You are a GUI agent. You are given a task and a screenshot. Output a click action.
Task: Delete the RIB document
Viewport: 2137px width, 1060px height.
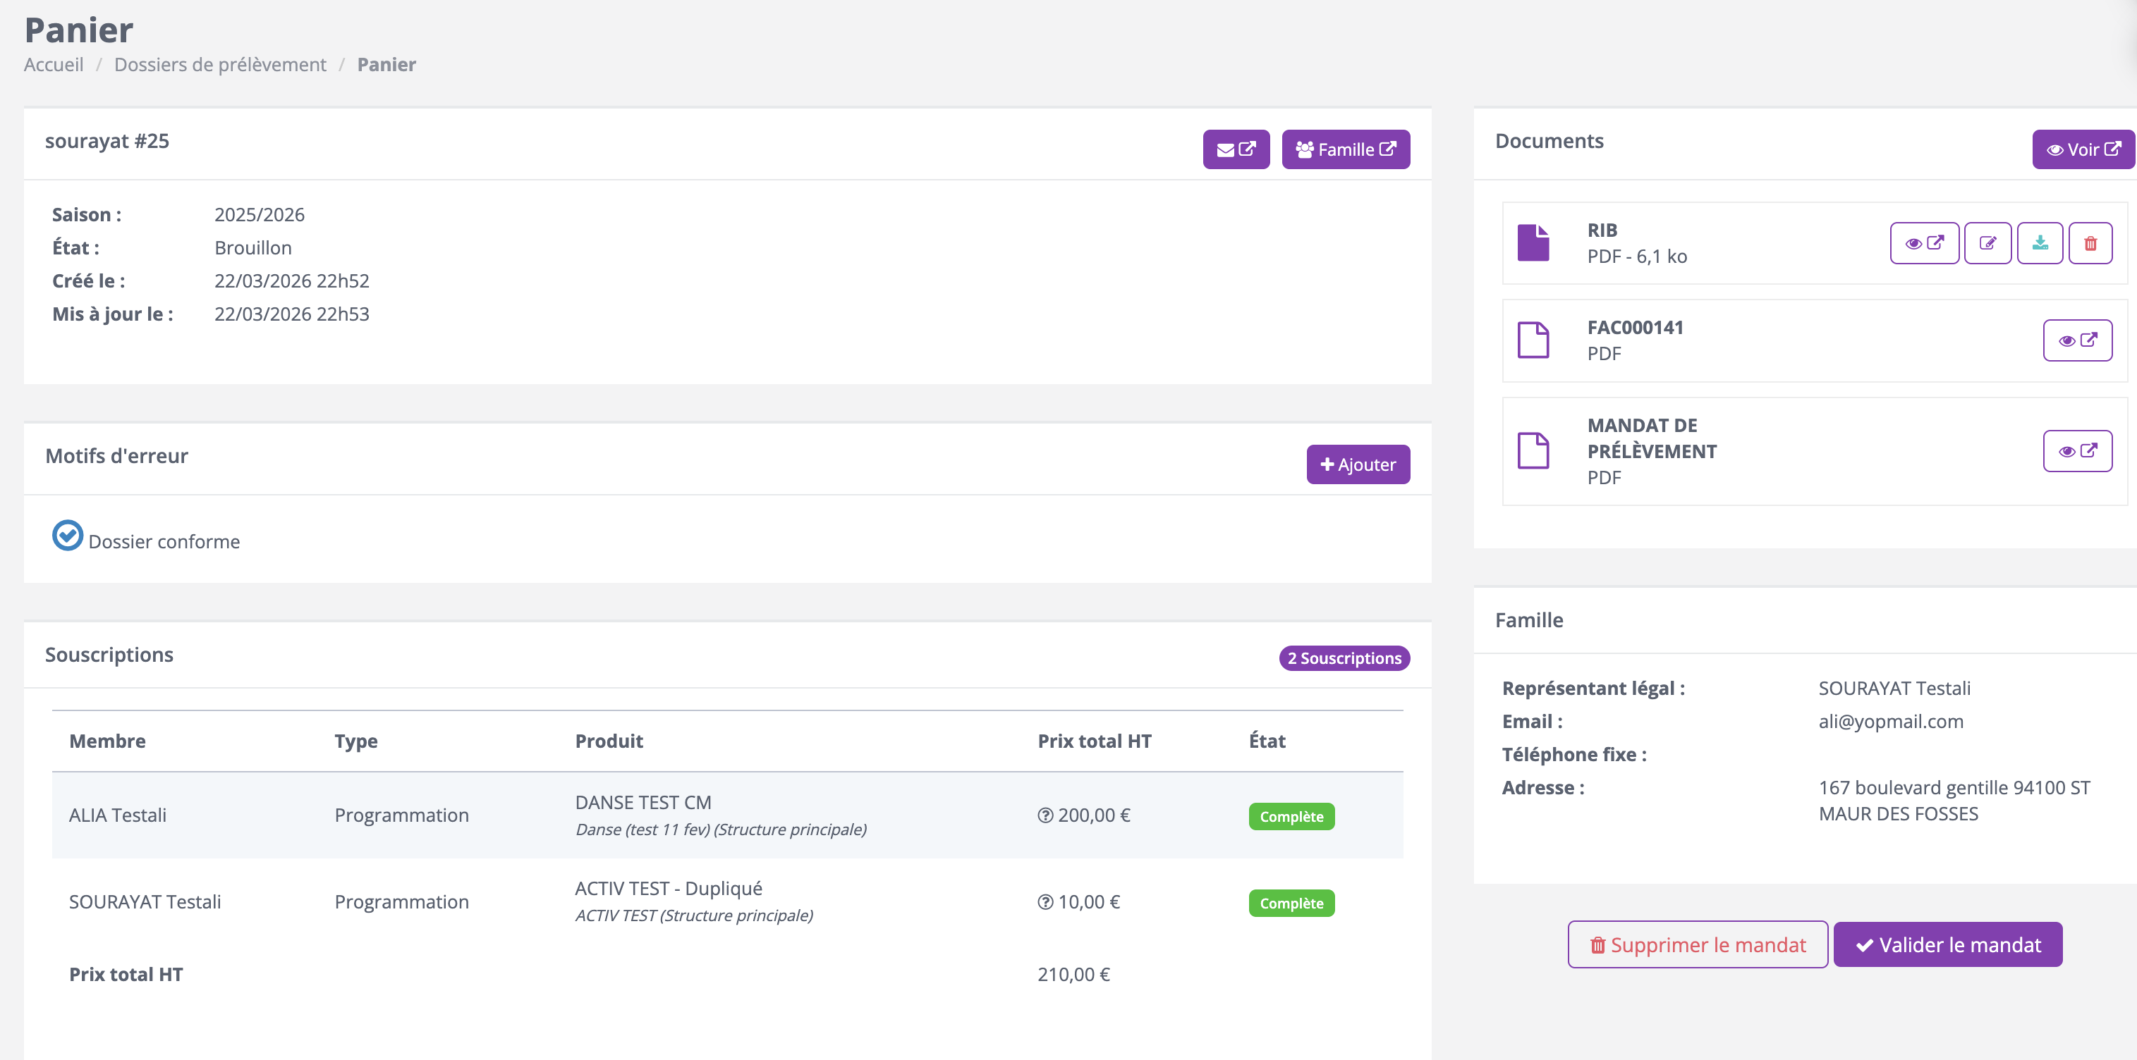[2090, 243]
